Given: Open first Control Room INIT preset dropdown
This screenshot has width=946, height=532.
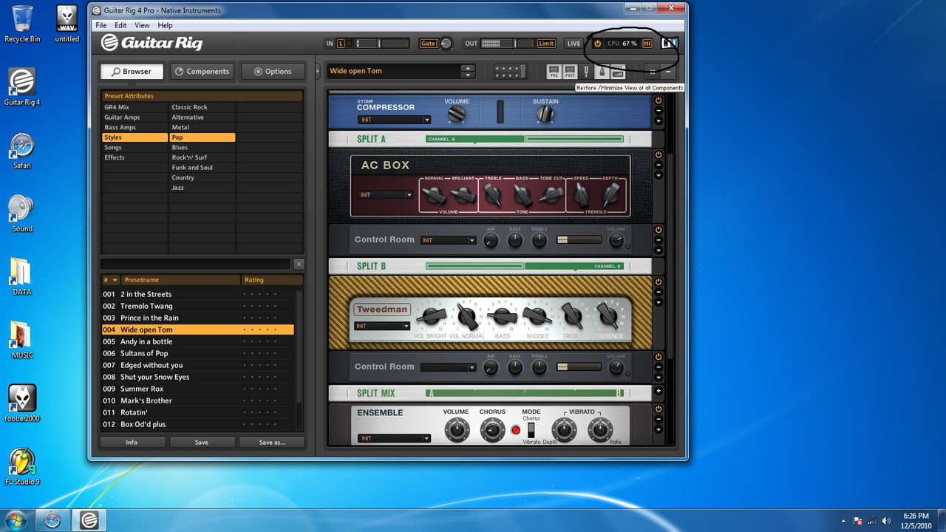Looking at the screenshot, I should pyautogui.click(x=449, y=240).
